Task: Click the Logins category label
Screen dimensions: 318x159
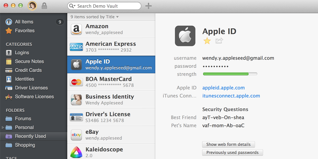Action: coord(22,53)
